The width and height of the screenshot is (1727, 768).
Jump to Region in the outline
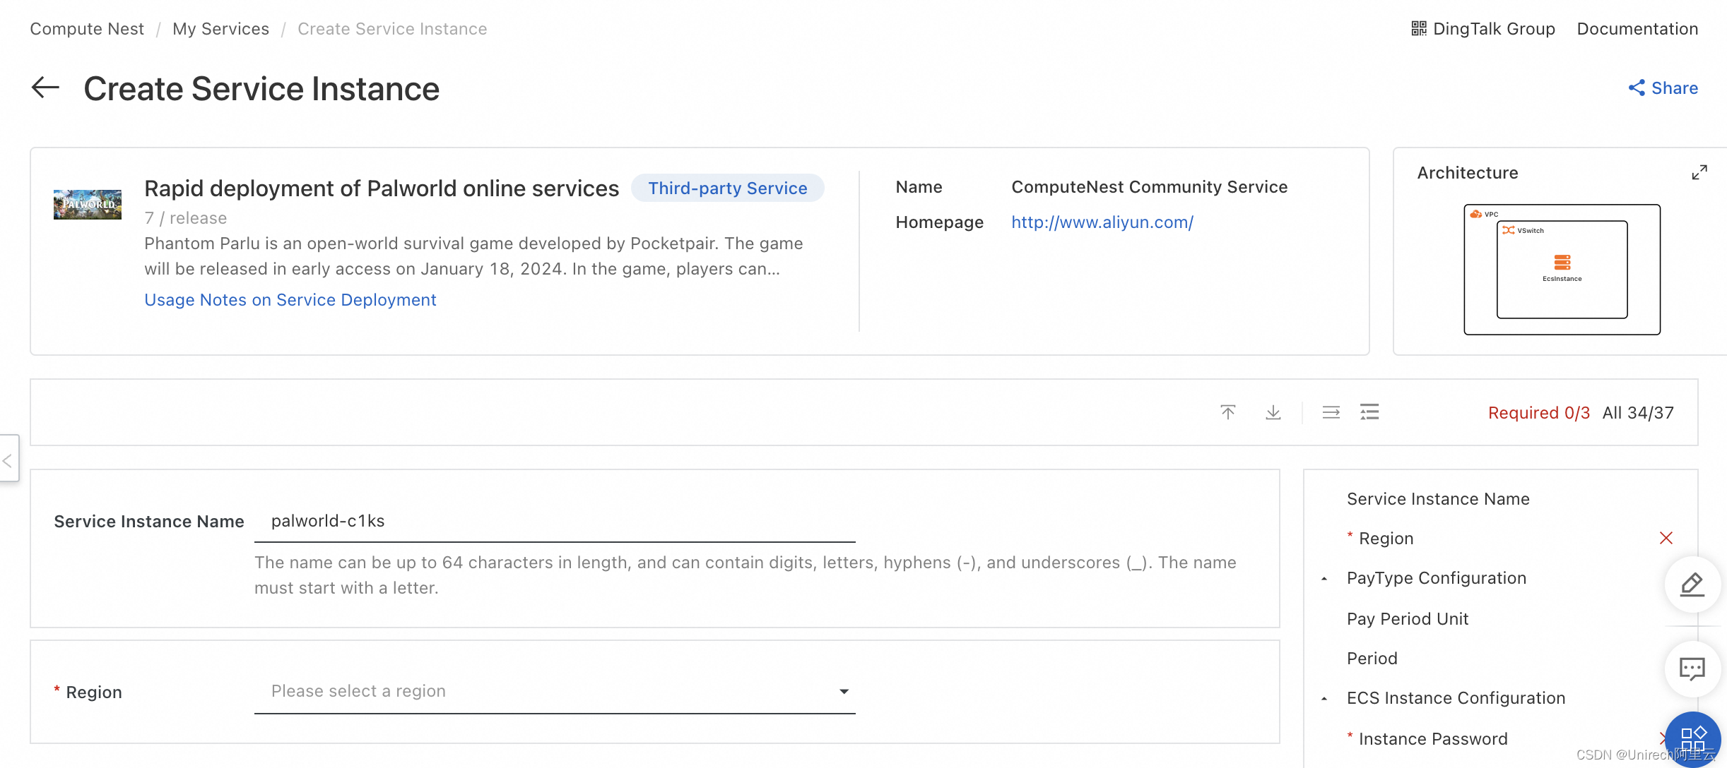coord(1386,539)
